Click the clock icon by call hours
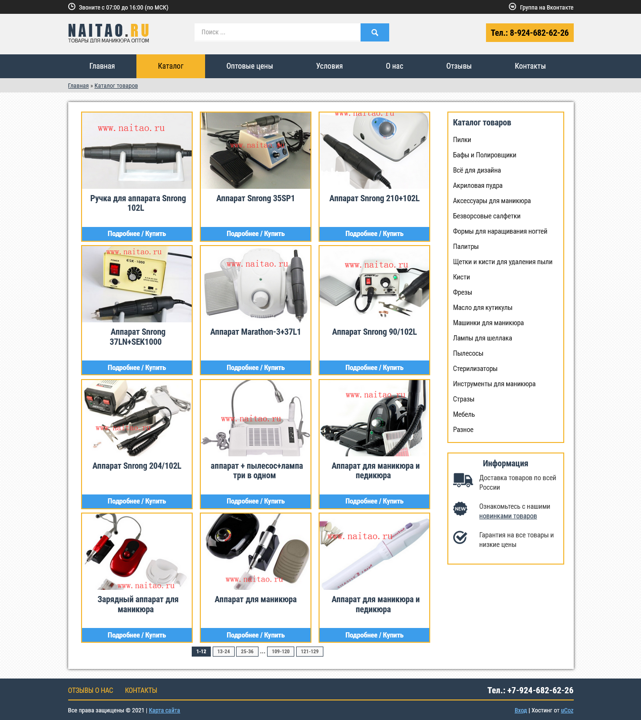641x720 pixels. (x=72, y=7)
